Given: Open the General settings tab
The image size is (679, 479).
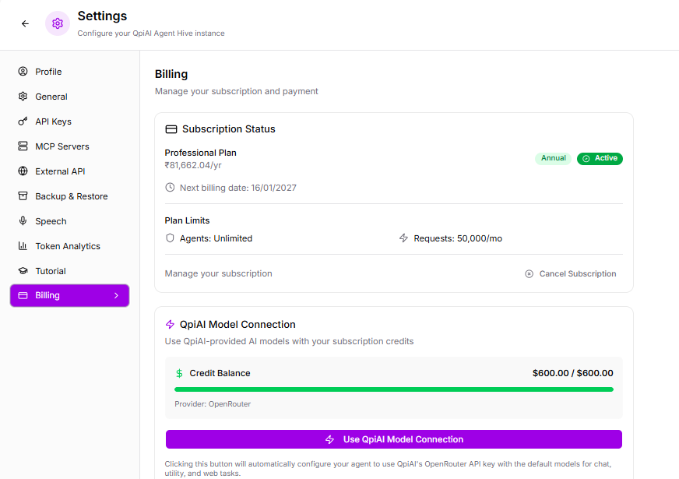Looking at the screenshot, I should click(x=51, y=97).
